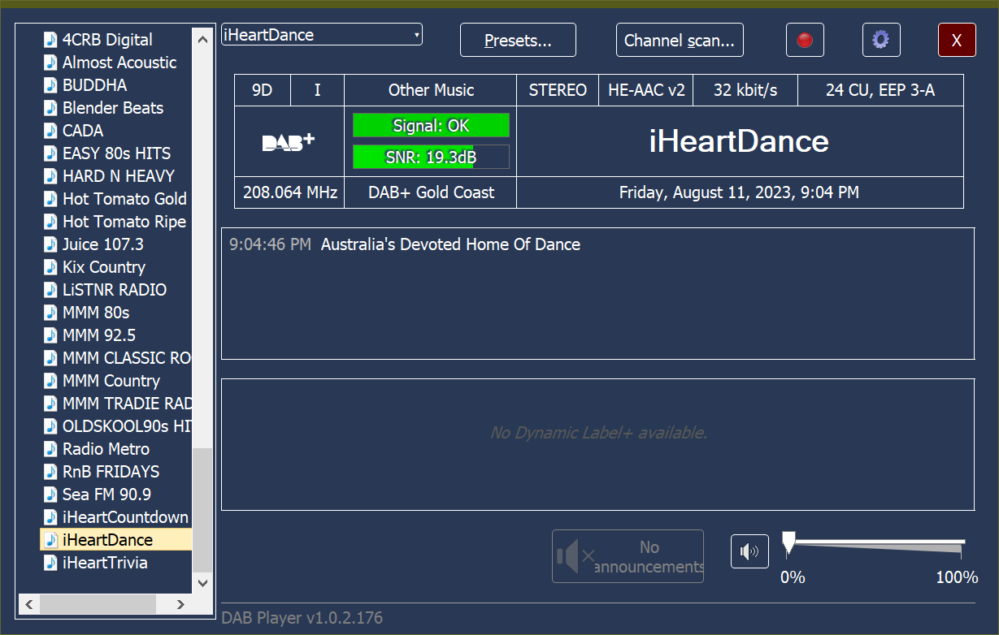Viewport: 999px width, 635px height.
Task: Select MMM TRADIE RADIO station
Action: [x=127, y=403]
